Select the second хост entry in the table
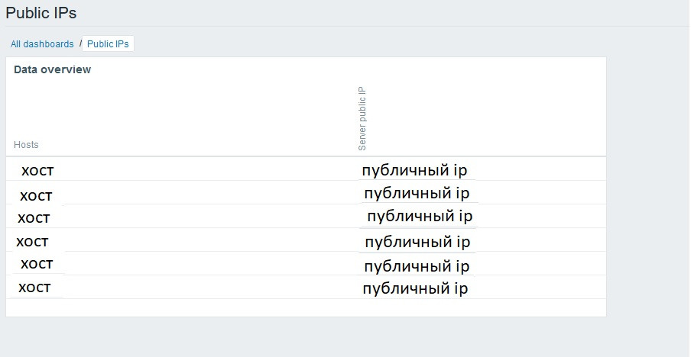The image size is (691, 357). pos(36,194)
